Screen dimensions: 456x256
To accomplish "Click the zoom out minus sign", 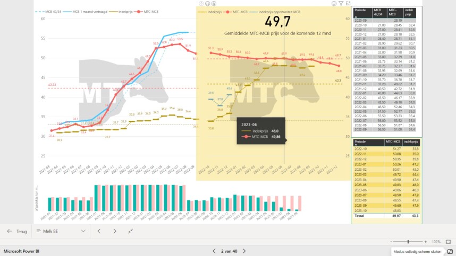I will (x=391, y=242).
